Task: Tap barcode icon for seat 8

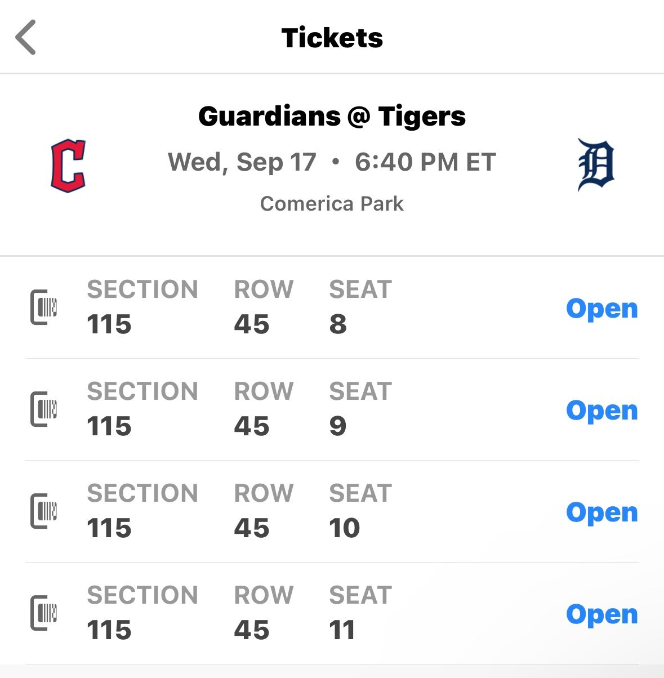Action: (44, 307)
